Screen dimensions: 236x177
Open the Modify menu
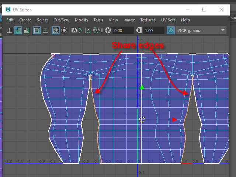(81, 20)
